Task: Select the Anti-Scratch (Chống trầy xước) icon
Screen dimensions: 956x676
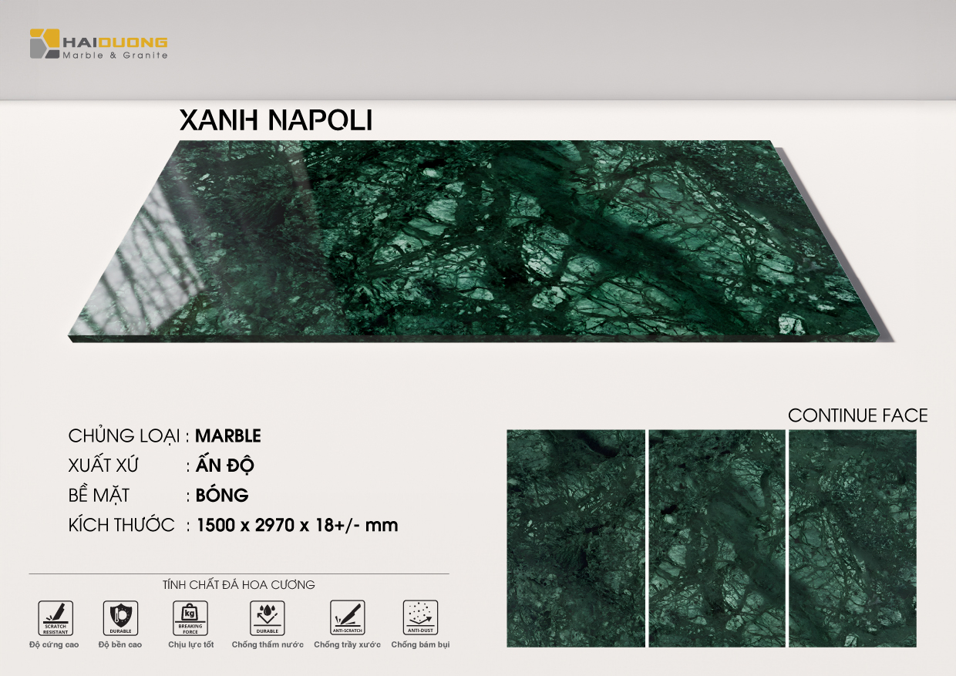Action: click(x=347, y=617)
